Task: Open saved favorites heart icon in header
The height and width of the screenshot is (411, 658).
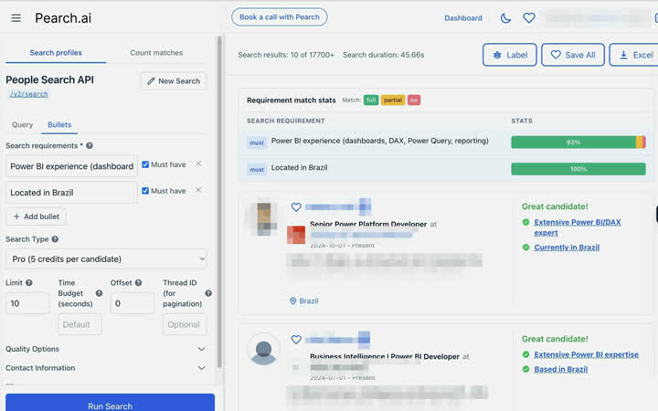Action: 529,18
